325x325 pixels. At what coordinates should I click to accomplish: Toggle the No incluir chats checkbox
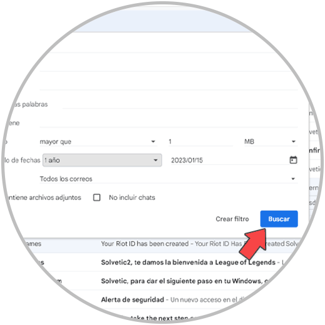97,197
